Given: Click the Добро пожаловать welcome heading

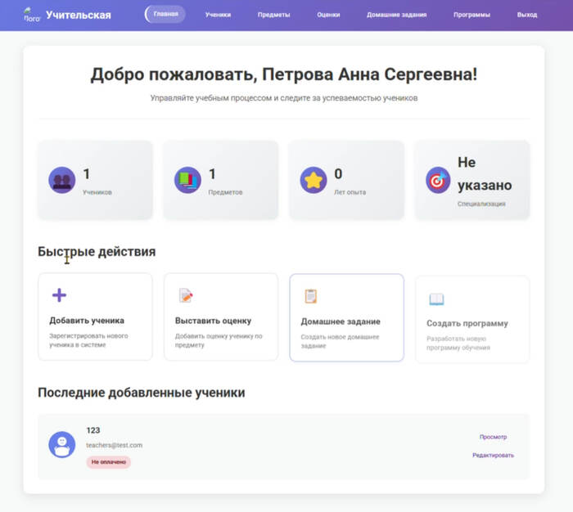Looking at the screenshot, I should pyautogui.click(x=284, y=74).
